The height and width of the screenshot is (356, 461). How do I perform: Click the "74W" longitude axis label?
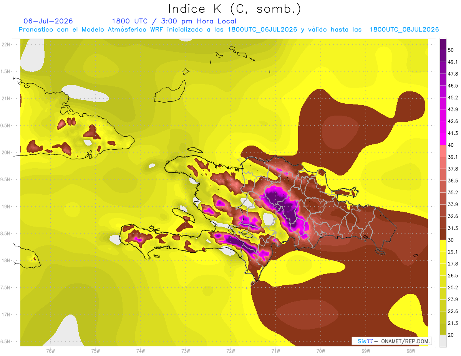coord(141,351)
